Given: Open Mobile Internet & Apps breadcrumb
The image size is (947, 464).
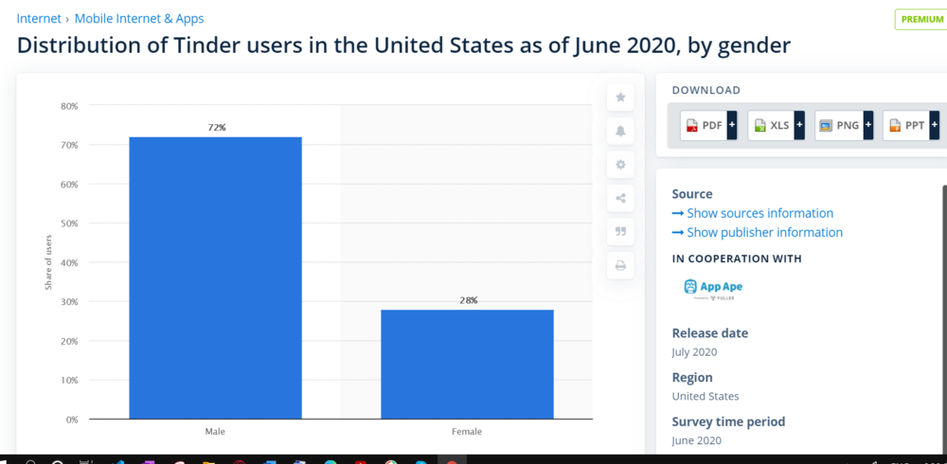Looking at the screenshot, I should point(139,19).
